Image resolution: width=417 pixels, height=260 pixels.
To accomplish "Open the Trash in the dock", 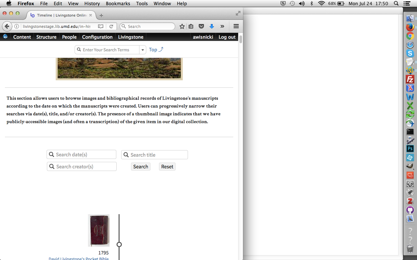I will (410, 249).
